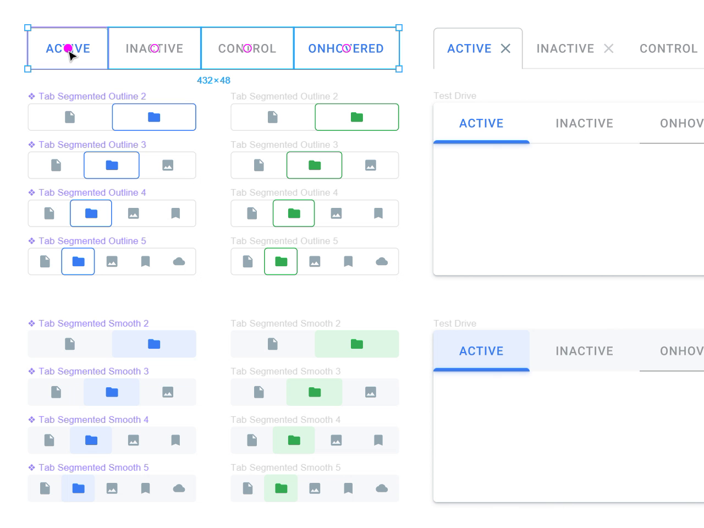Image resolution: width=704 pixels, height=528 pixels.
Task: Click blue folder icon in Tab Segmented Smooth 5
Action: point(78,488)
